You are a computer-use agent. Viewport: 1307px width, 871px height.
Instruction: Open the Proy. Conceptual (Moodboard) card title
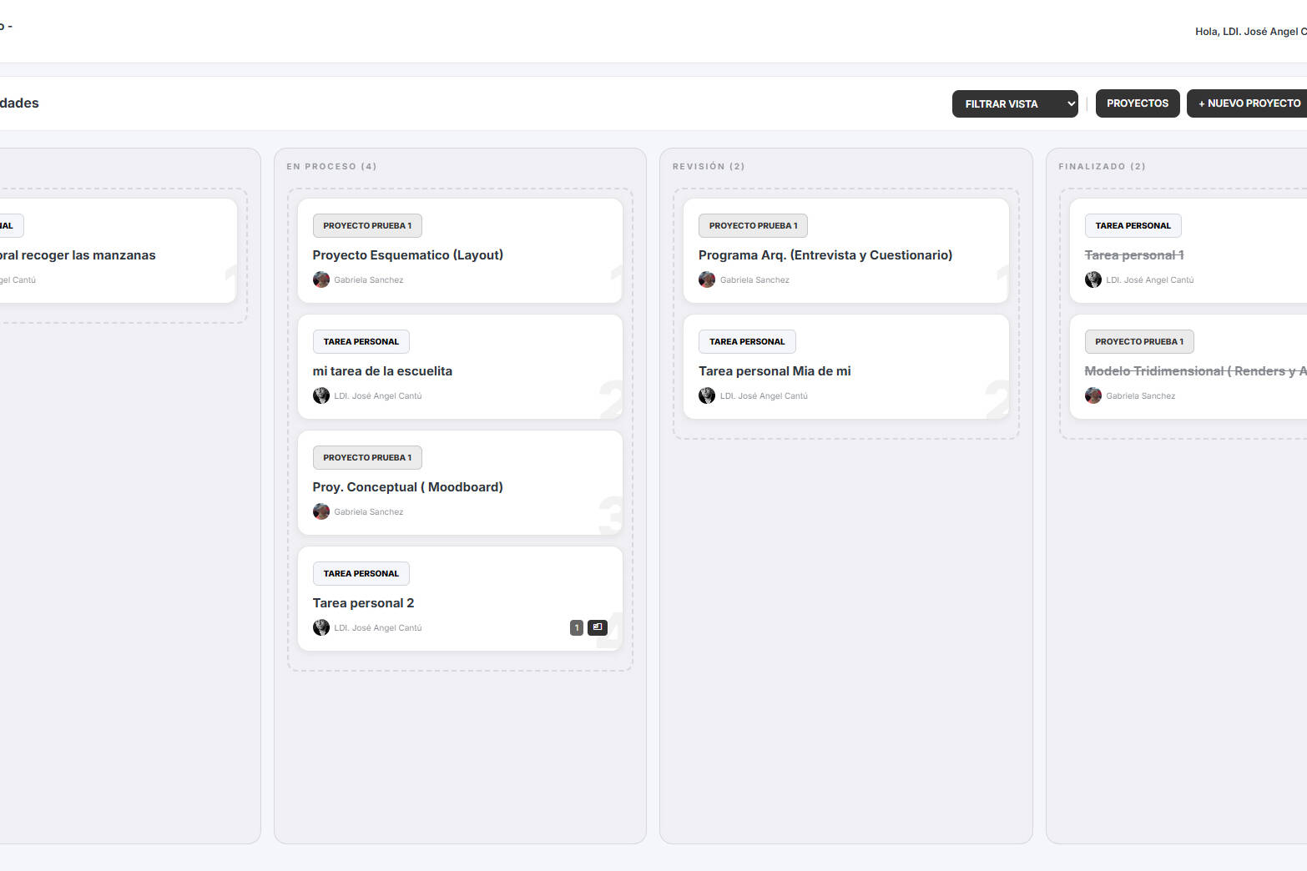coord(407,487)
